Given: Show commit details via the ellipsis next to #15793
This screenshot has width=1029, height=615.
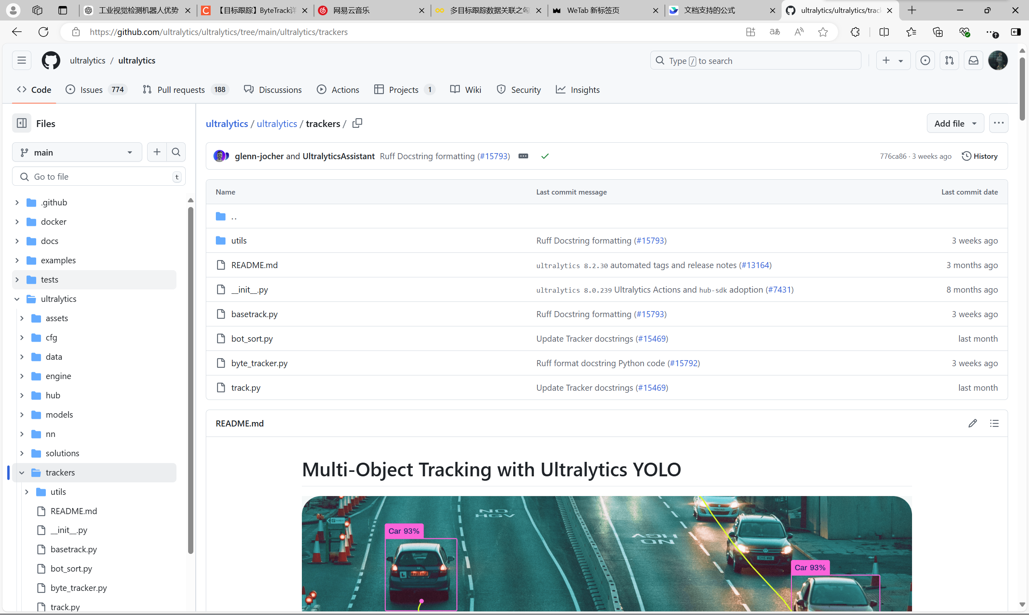Looking at the screenshot, I should [x=523, y=156].
